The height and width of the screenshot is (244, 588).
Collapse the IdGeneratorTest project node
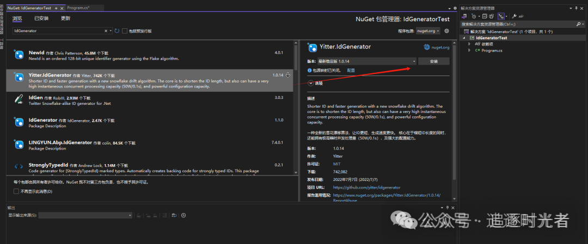click(x=464, y=38)
